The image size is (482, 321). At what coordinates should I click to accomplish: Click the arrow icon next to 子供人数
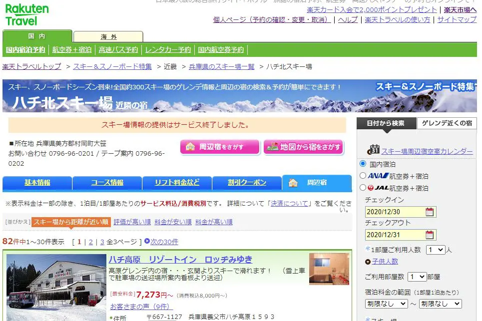click(x=368, y=262)
